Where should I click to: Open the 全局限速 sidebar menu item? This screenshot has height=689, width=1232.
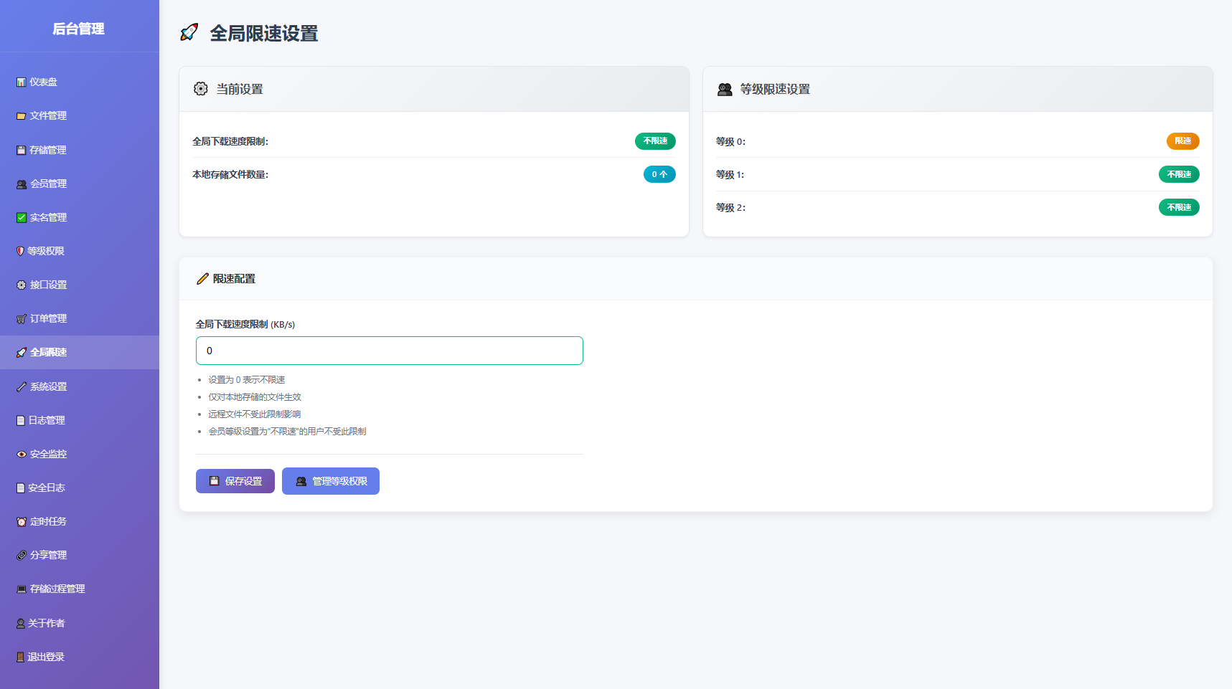pos(47,352)
